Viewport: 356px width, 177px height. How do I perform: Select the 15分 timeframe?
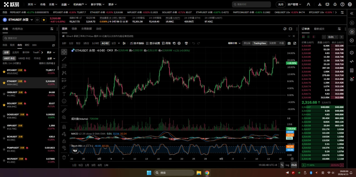tap(86, 43)
